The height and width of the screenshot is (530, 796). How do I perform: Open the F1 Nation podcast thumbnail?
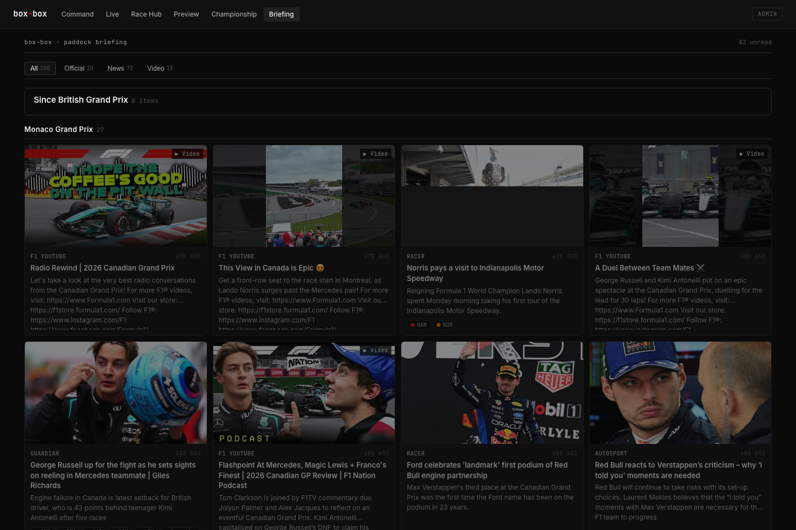coord(304,393)
